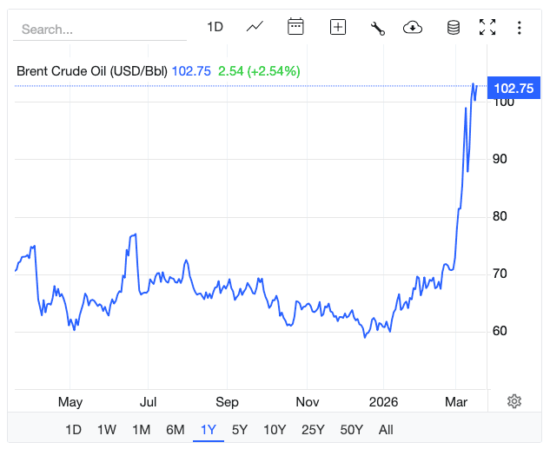Screen dimensions: 550x449
Task: Toggle fullscreen expand icon
Action: [x=487, y=28]
